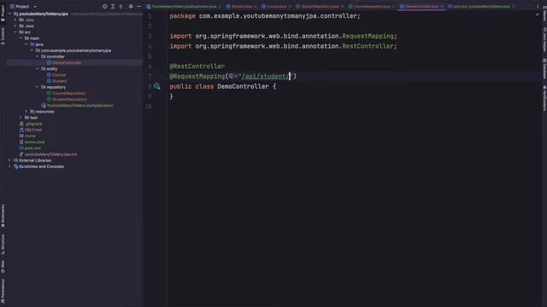Open editor tabs more-options menu
The height and width of the screenshot is (307, 547).
pyautogui.click(x=538, y=6)
